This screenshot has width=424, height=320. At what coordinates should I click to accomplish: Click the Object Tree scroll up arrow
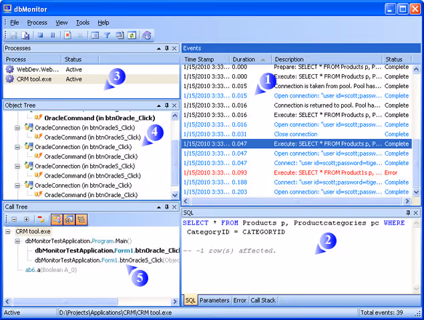point(175,116)
